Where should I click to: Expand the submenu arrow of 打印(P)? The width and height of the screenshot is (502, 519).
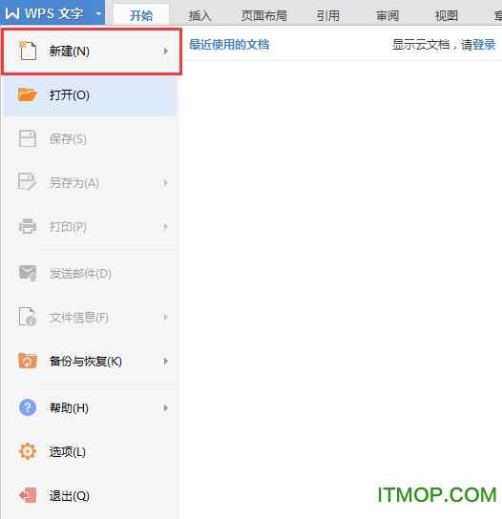[x=166, y=227]
